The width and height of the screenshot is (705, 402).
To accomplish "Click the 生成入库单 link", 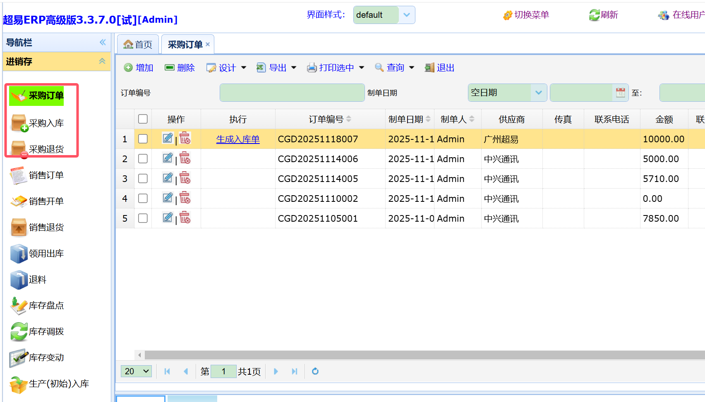I will [238, 139].
